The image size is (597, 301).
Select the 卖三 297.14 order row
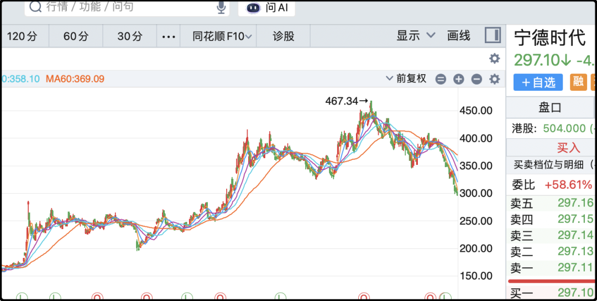pos(552,236)
